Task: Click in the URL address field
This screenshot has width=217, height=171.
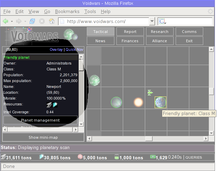Action: (x=104, y=21)
